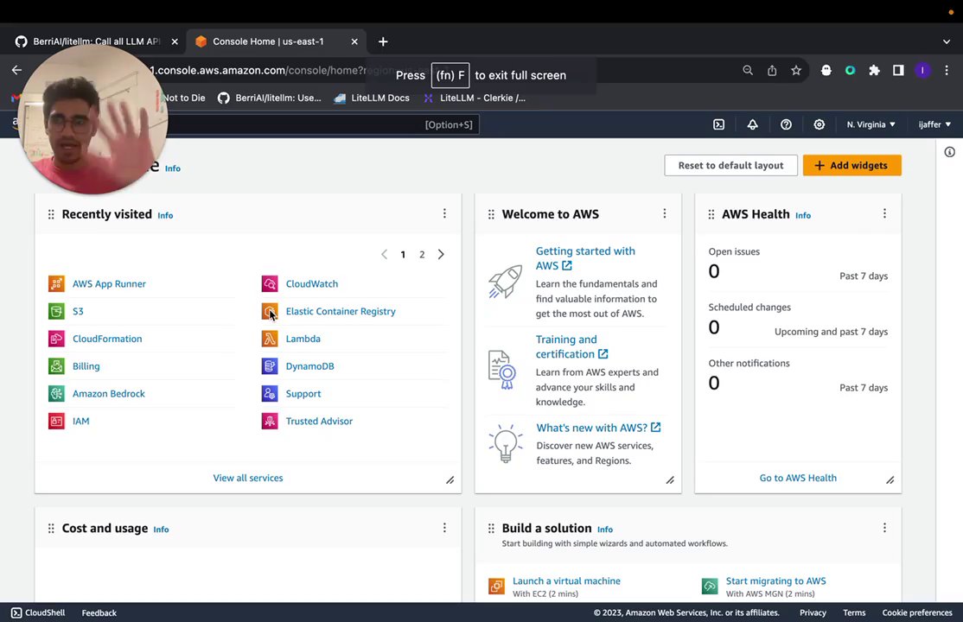963x622 pixels.
Task: Click the Amazon Bedrock icon
Action: click(x=56, y=394)
